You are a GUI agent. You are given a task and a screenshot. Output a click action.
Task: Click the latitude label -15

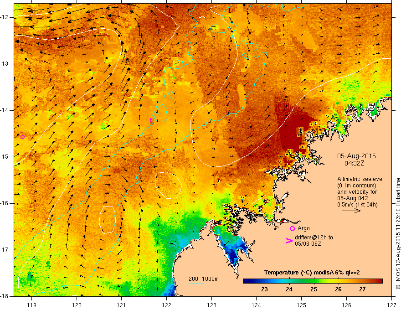point(5,157)
